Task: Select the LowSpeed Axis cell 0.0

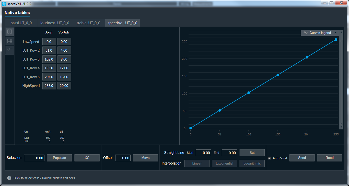Action: 49,42
